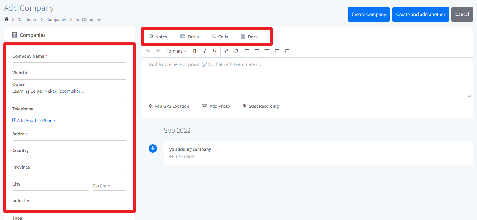Open the Owner selection field
Image resolution: width=477 pixels, height=220 pixels.
[x=69, y=91]
